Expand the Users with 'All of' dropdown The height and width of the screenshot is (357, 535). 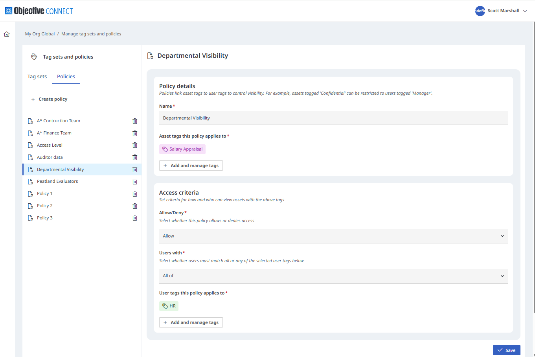coord(333,276)
